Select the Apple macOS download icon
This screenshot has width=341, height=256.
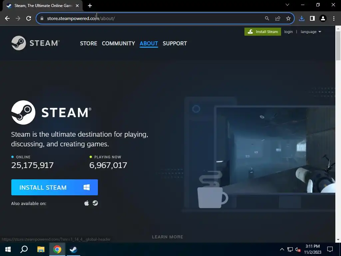(x=87, y=203)
